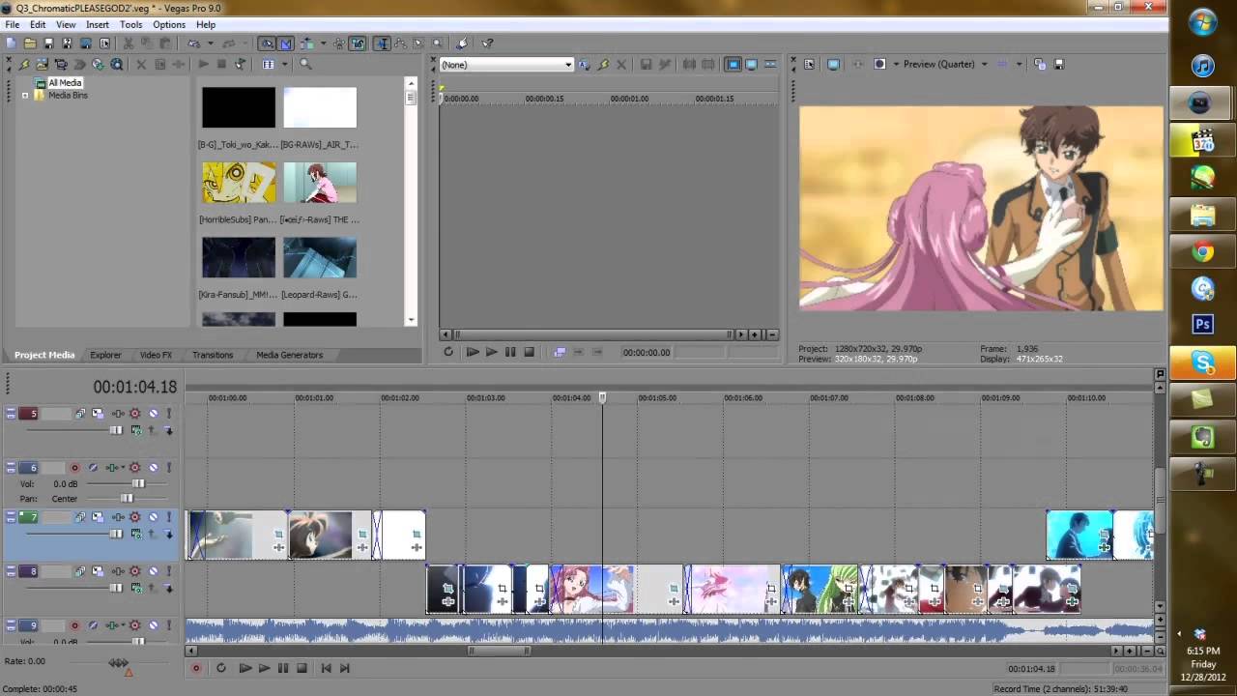Image resolution: width=1237 pixels, height=696 pixels.
Task: Click the New project icon in the toolbar
Action: coord(12,43)
